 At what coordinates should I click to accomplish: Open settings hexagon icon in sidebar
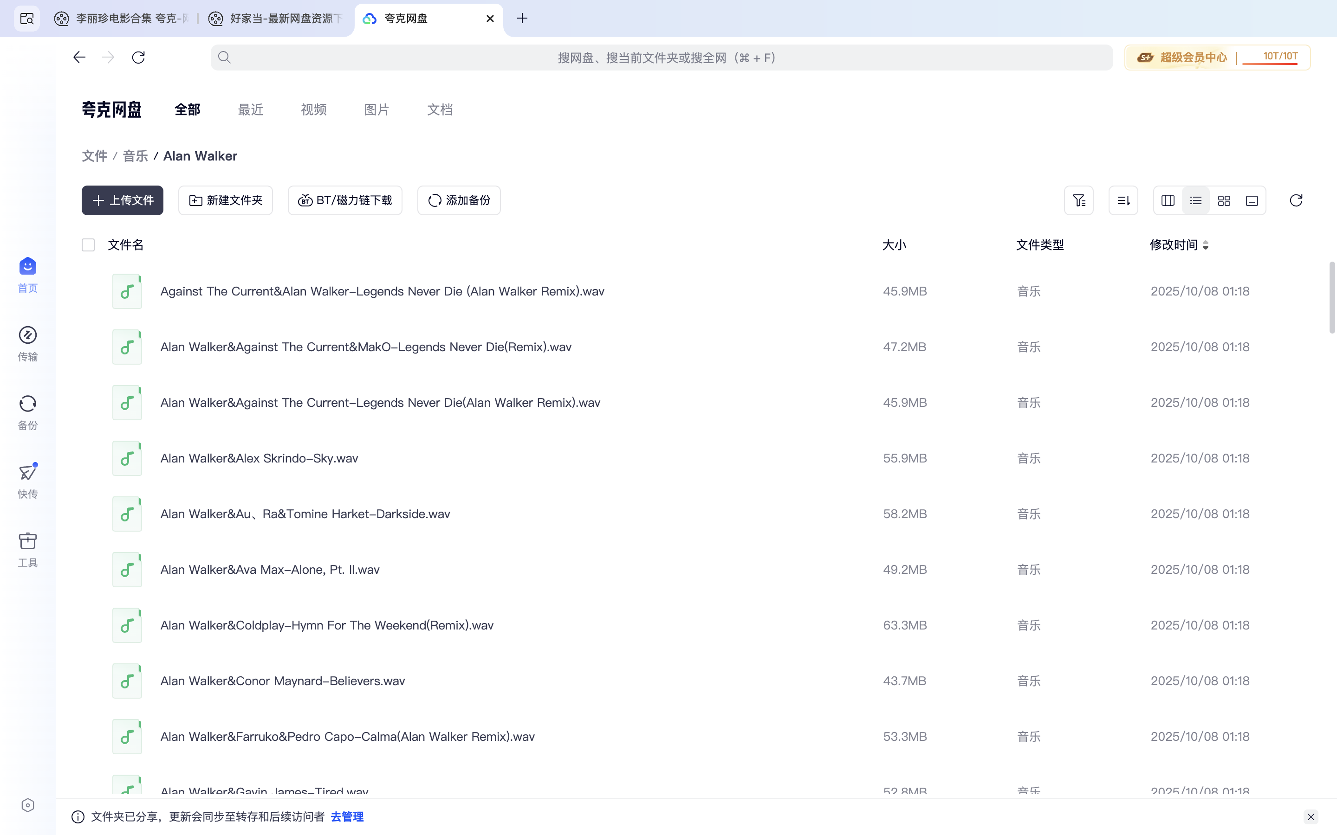click(28, 805)
